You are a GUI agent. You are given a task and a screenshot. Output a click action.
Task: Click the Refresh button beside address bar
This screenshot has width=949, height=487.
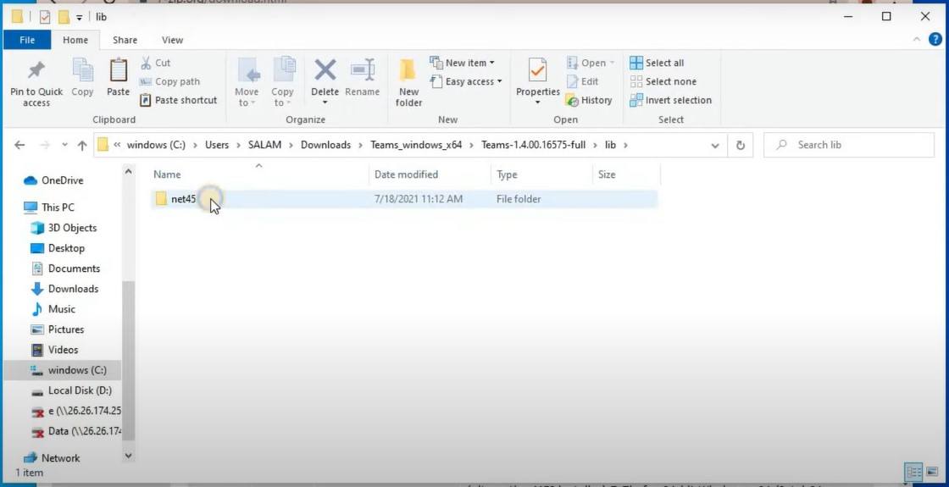(x=740, y=145)
